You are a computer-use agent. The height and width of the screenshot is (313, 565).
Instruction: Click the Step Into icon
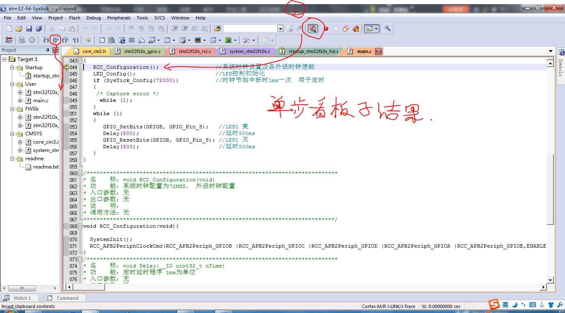[45, 40]
